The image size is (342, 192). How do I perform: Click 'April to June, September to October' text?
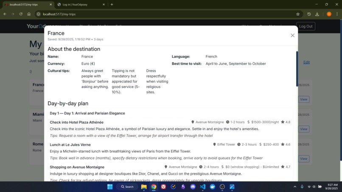[x=235, y=64]
